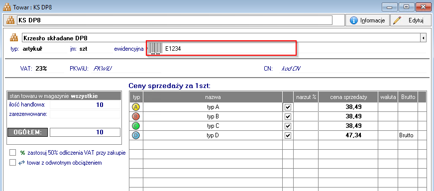The height and width of the screenshot is (191, 434).
Task: Click the 'szt' unit value
Action: click(83, 49)
